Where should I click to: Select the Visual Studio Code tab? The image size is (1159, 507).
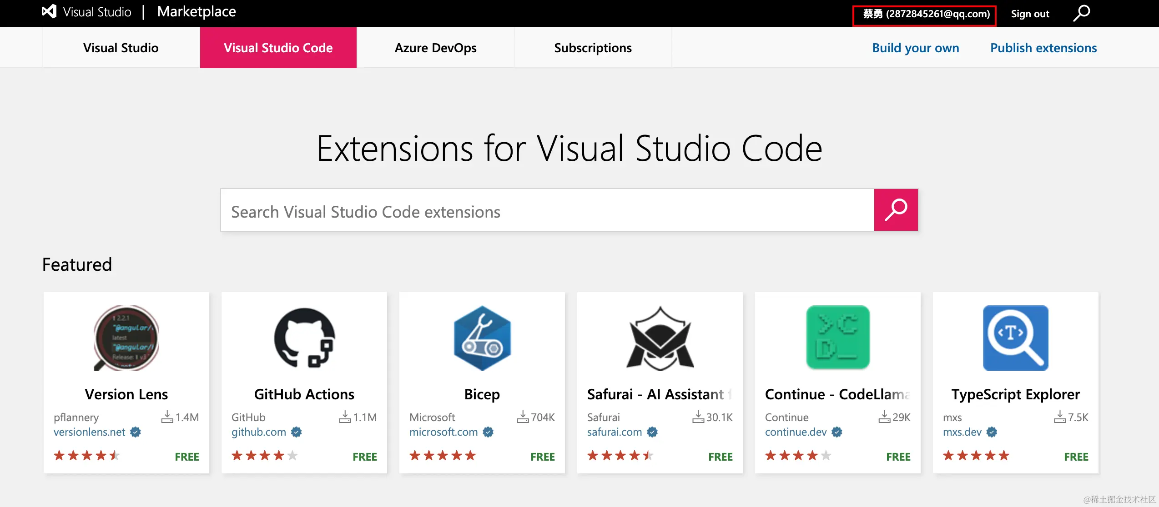point(278,48)
